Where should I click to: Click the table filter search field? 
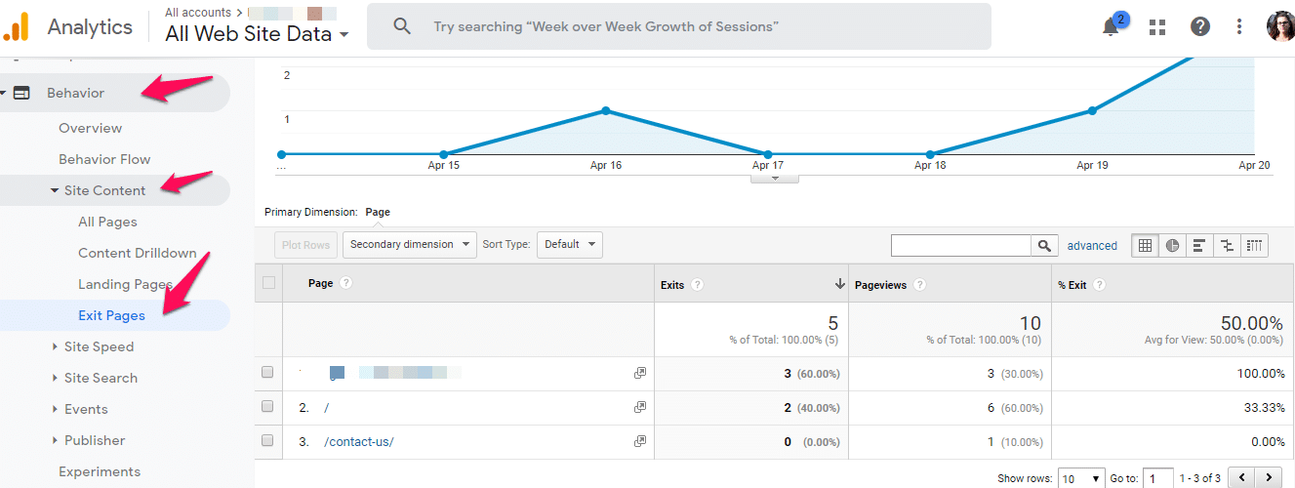[961, 246]
